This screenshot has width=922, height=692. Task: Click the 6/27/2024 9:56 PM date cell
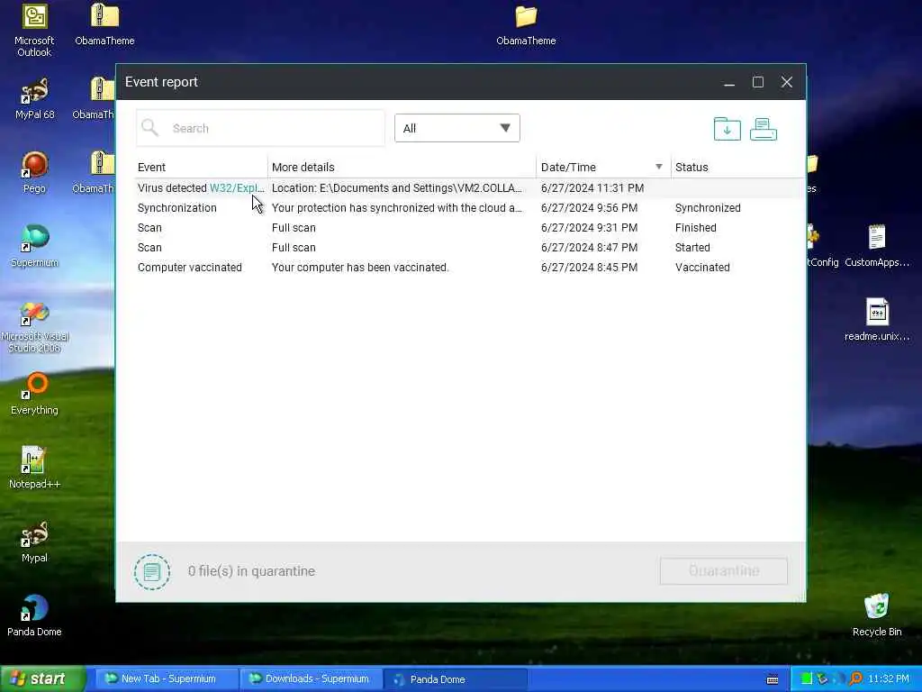click(589, 208)
